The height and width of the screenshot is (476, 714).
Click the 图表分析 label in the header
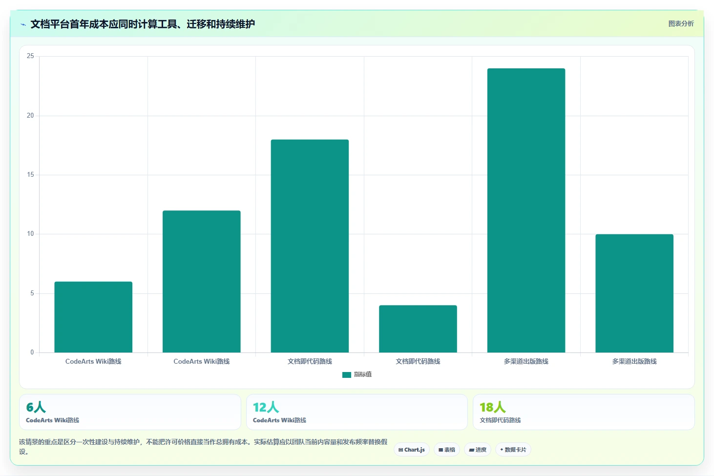click(x=681, y=23)
